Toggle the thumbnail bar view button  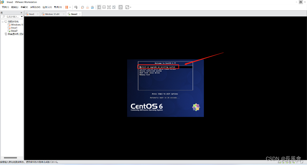[x=104, y=7]
